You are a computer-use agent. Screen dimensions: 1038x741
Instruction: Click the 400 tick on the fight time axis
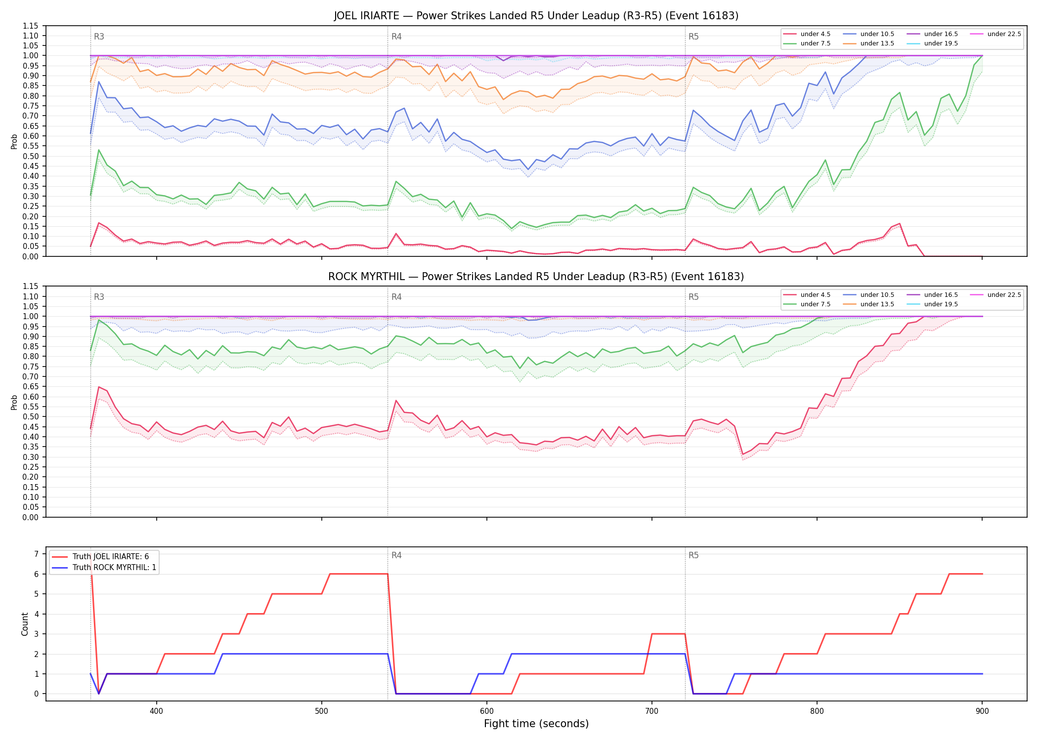157,710
